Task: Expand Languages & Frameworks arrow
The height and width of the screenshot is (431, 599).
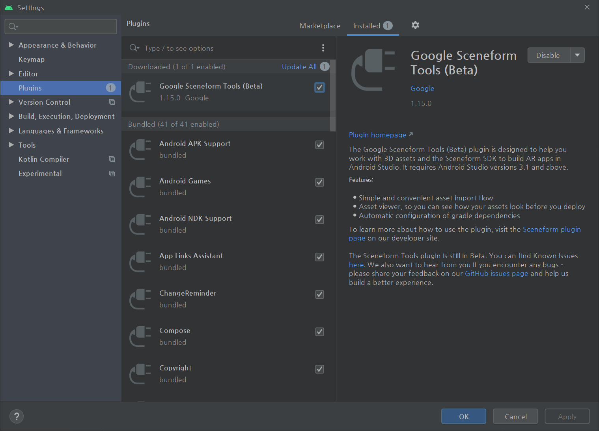Action: coord(11,131)
